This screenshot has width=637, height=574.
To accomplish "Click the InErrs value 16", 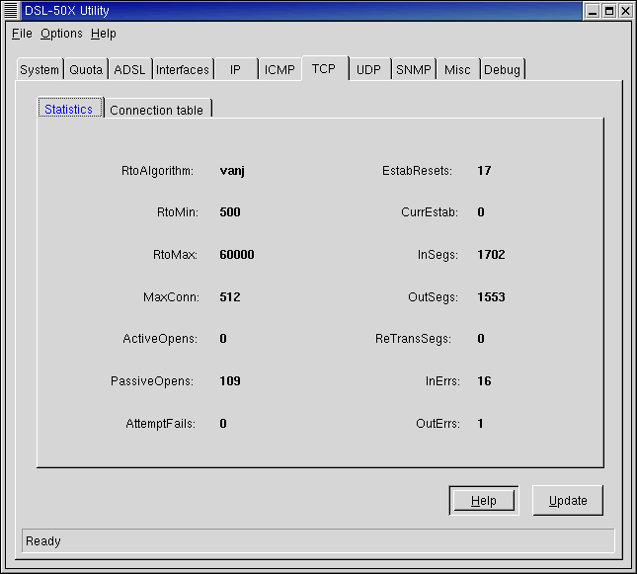I will (484, 381).
